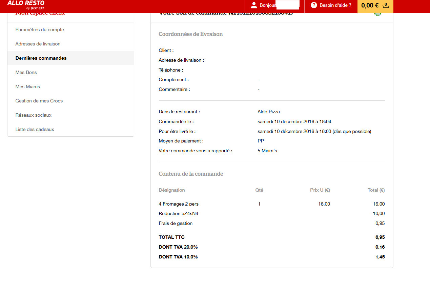This screenshot has width=430, height=289.
Task: Click the user profile icon
Action: coord(254,5)
